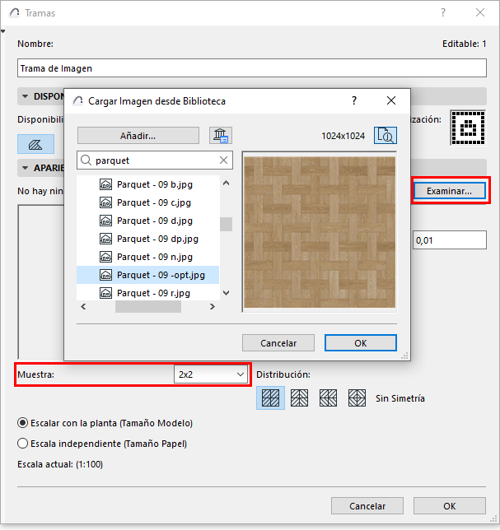
Task: Collapse the APARIE section expander
Action: [x=25, y=168]
